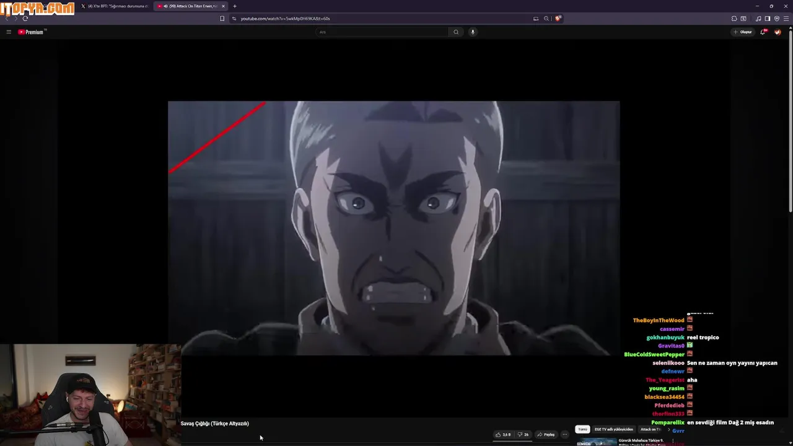Open the YouTube account avatar menu
Screen dimensions: 793x446
[778, 32]
